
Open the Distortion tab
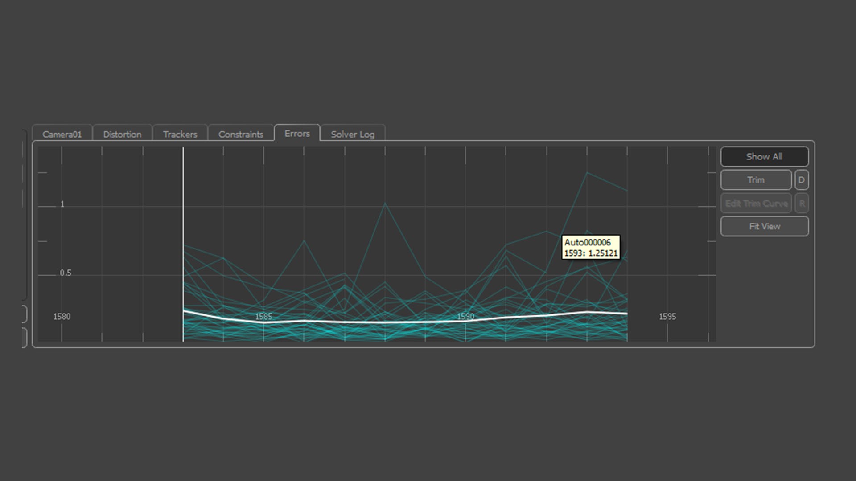pyautogui.click(x=122, y=134)
